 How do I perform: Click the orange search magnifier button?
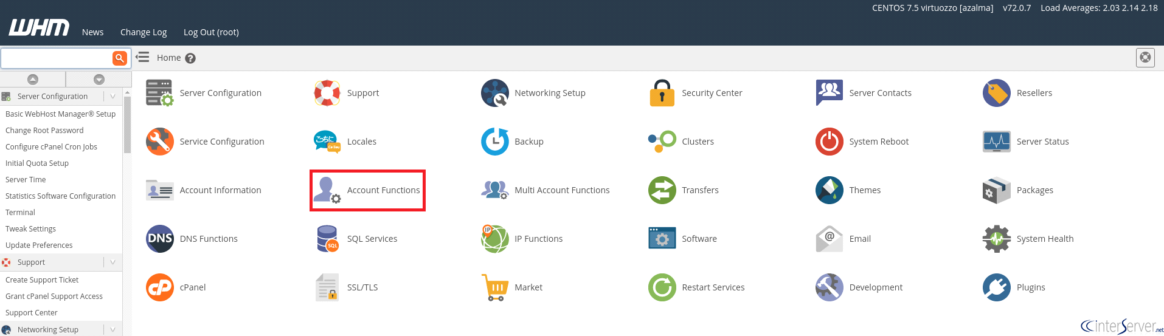[120, 58]
